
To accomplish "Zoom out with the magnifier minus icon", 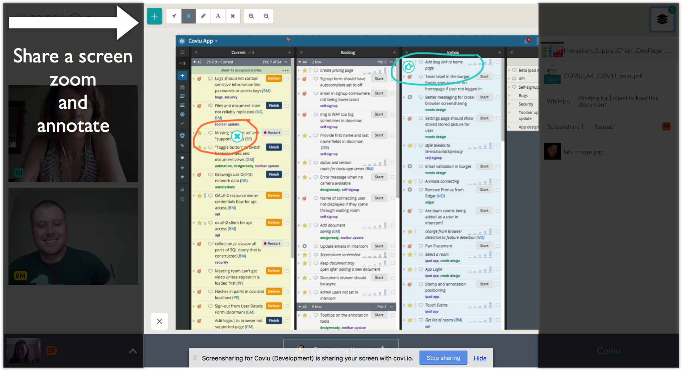I will click(x=266, y=16).
